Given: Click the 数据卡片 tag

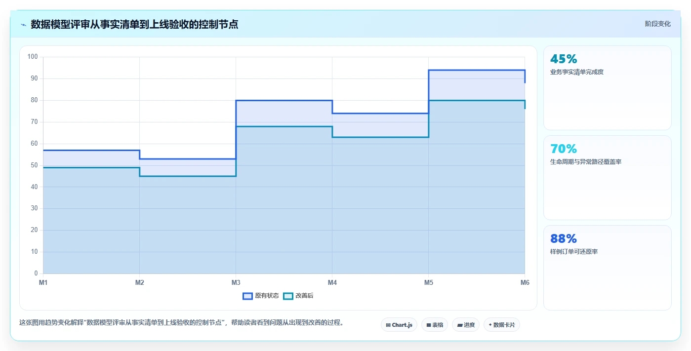Looking at the screenshot, I should click(502, 325).
